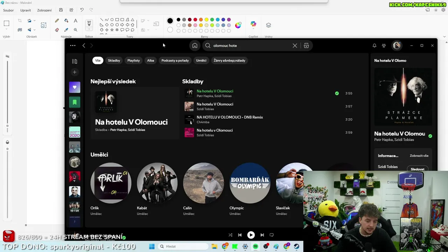Undo the last Paint action
The height and width of the screenshot is (252, 448).
click(82, 10)
